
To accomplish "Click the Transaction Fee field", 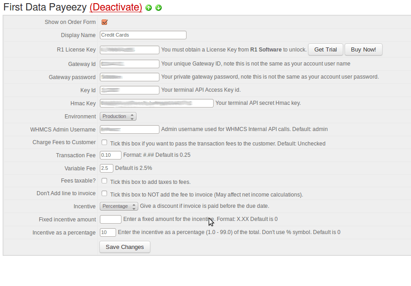I will point(111,155).
